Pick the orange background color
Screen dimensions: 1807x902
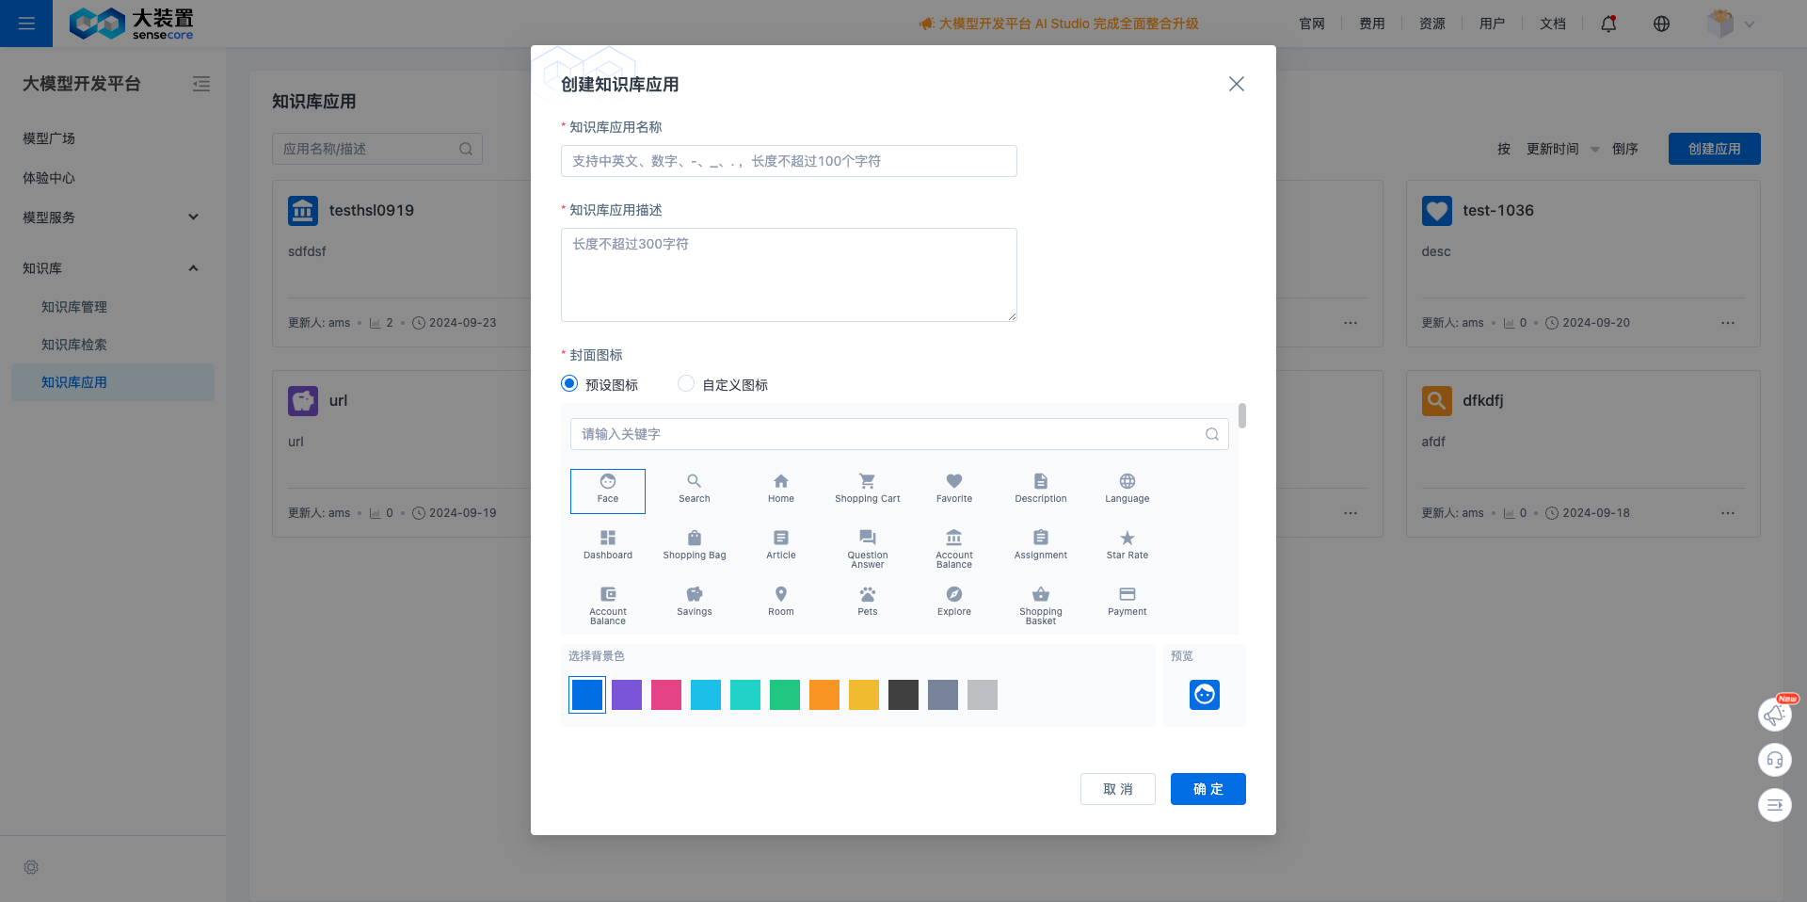824,695
